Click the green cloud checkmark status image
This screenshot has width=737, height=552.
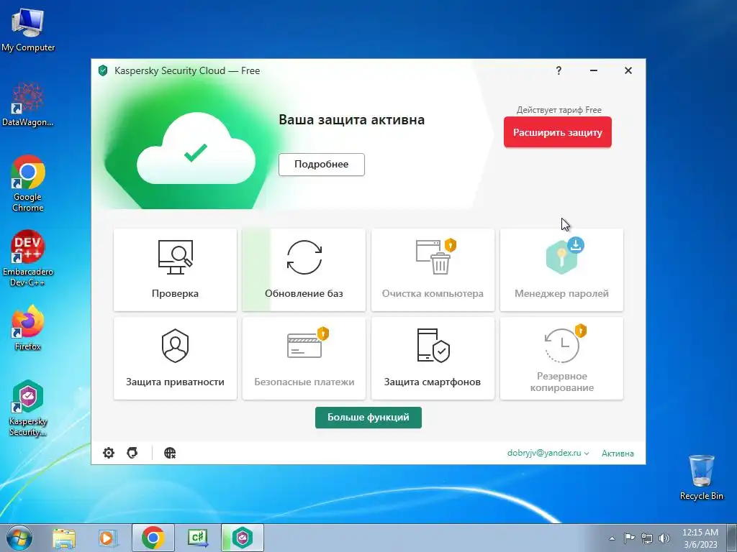(x=196, y=149)
